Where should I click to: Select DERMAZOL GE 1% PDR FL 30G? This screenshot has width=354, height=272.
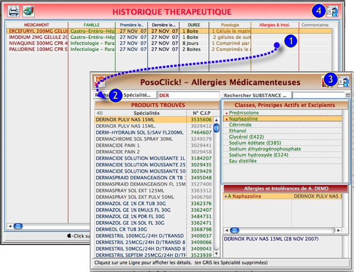(x=154, y=216)
